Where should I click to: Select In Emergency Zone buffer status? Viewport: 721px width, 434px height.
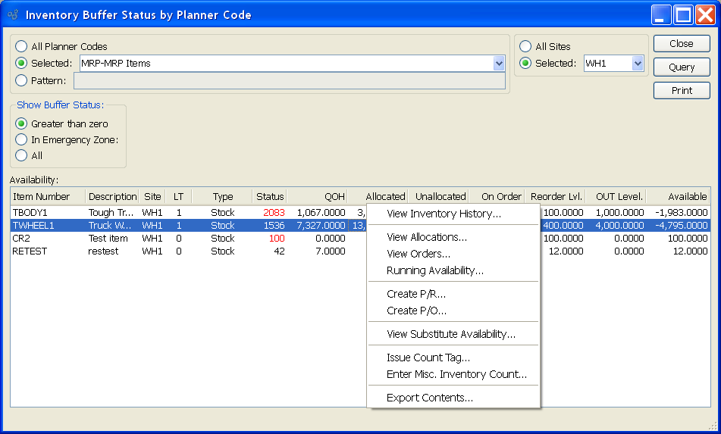(x=21, y=139)
